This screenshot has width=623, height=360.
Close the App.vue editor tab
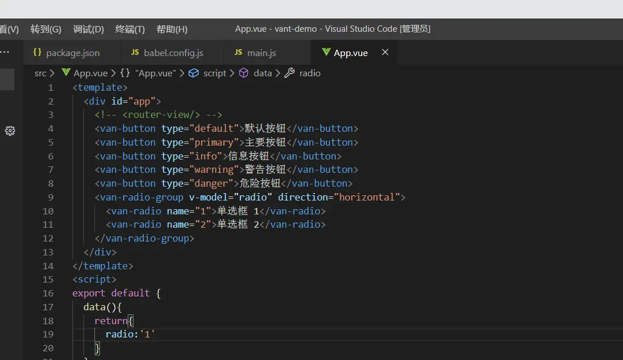pyautogui.click(x=385, y=53)
